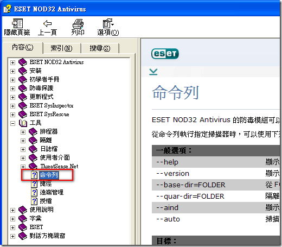This screenshot has height=247, width=282.
Task: Click the book icon beside ESET SysInspector
Action: click(x=23, y=106)
